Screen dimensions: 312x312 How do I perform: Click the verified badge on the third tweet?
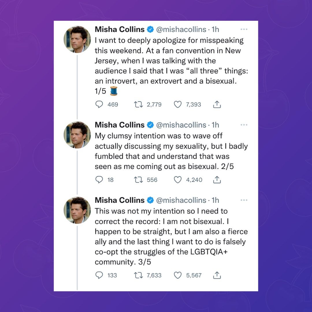tap(150, 200)
